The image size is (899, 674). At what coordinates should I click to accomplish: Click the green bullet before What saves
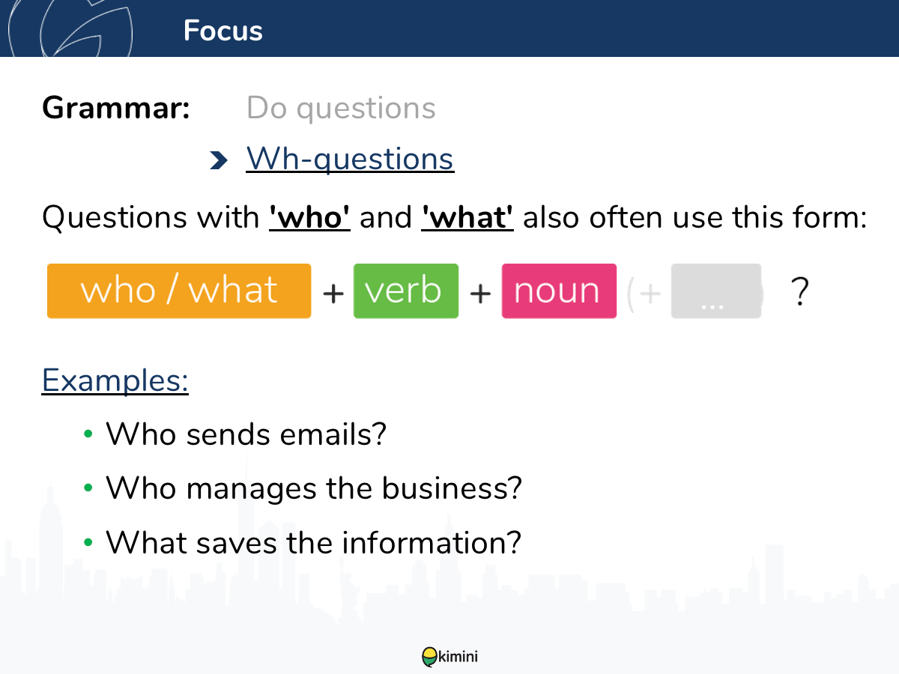pos(88,542)
